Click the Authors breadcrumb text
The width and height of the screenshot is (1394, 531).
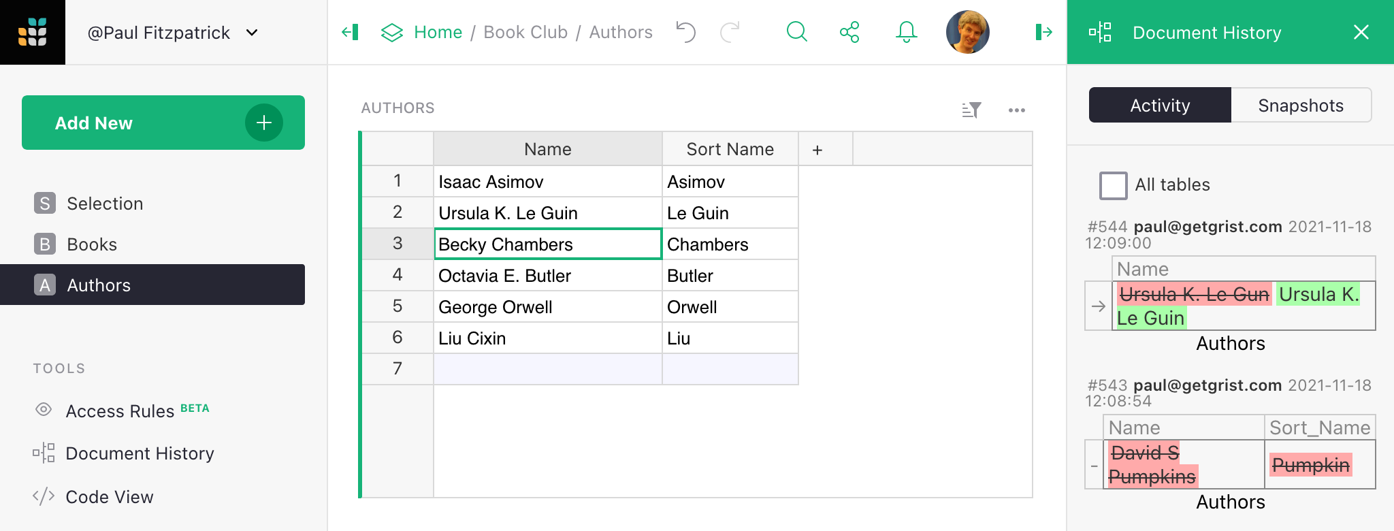(621, 32)
